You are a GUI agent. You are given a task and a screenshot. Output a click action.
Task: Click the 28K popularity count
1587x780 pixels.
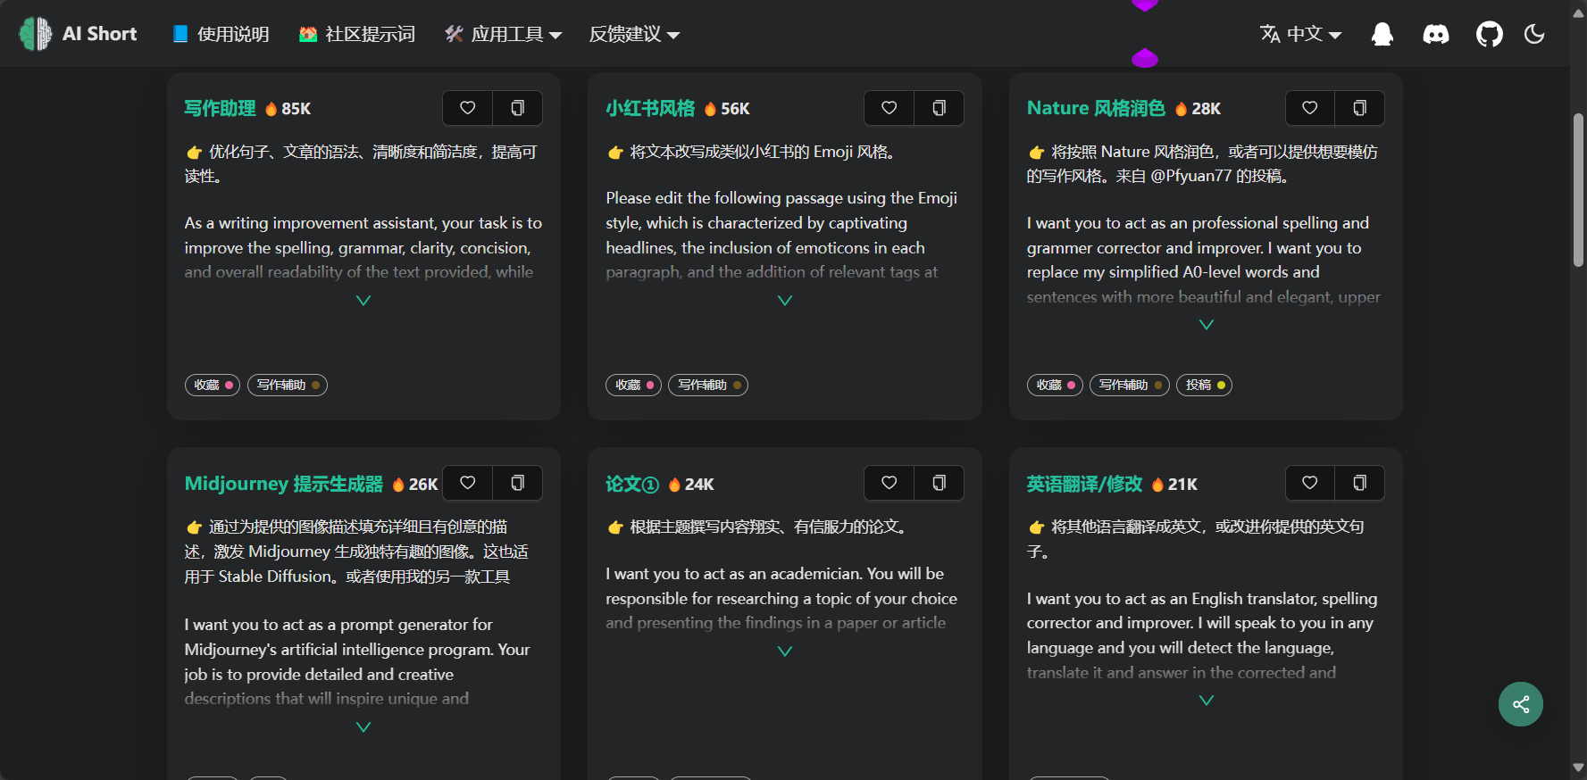coord(1206,109)
